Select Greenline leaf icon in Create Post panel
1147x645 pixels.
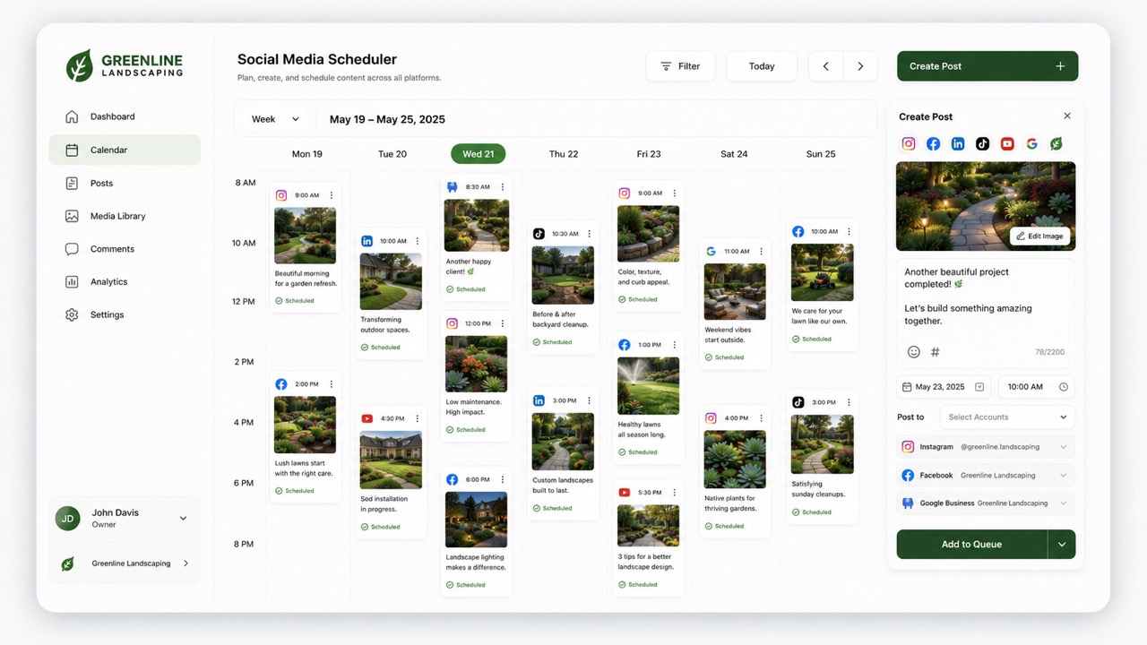tap(1056, 143)
